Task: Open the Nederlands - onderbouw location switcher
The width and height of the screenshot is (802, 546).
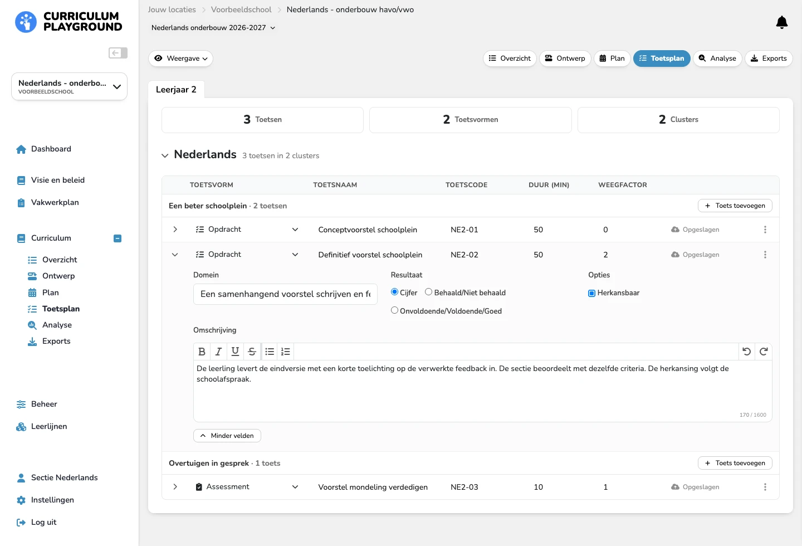Action: click(x=69, y=86)
